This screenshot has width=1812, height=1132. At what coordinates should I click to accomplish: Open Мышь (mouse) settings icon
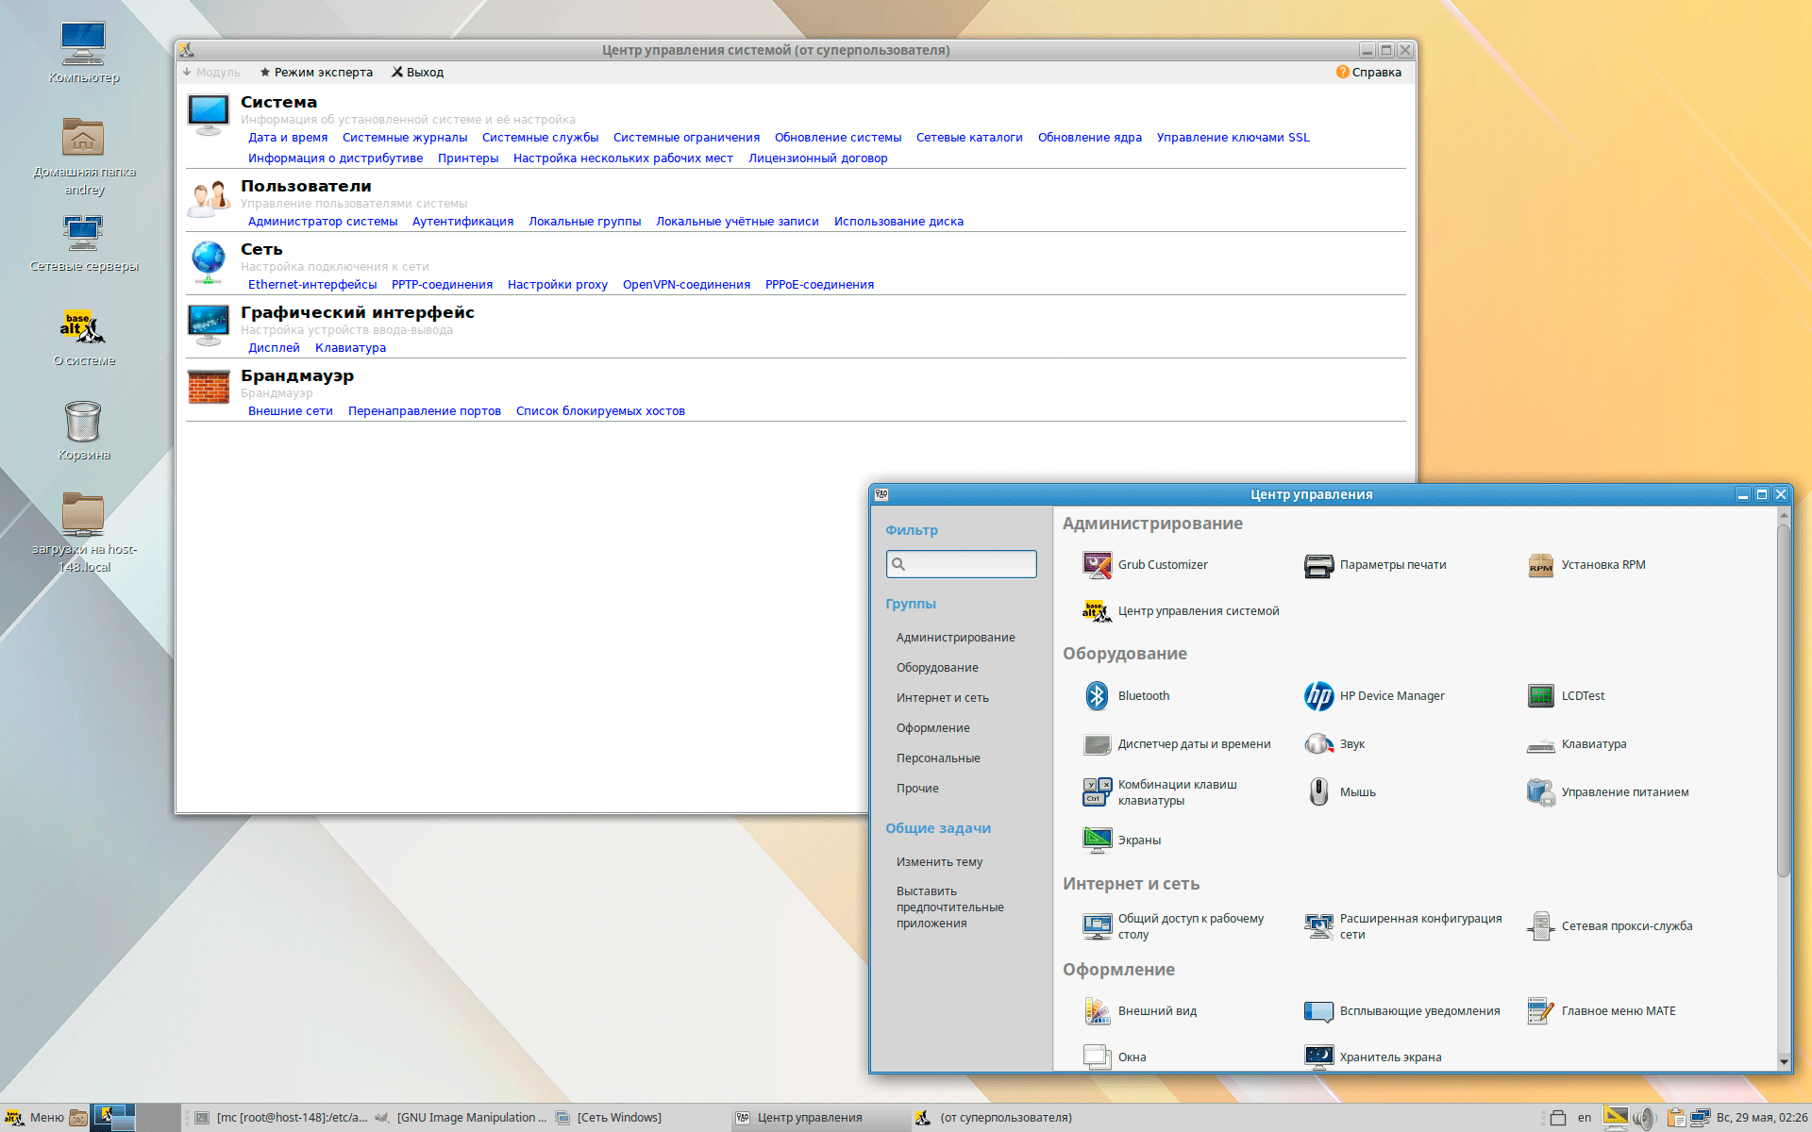point(1318,792)
